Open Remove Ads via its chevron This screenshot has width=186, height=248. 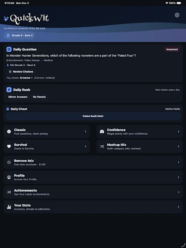coord(179,162)
